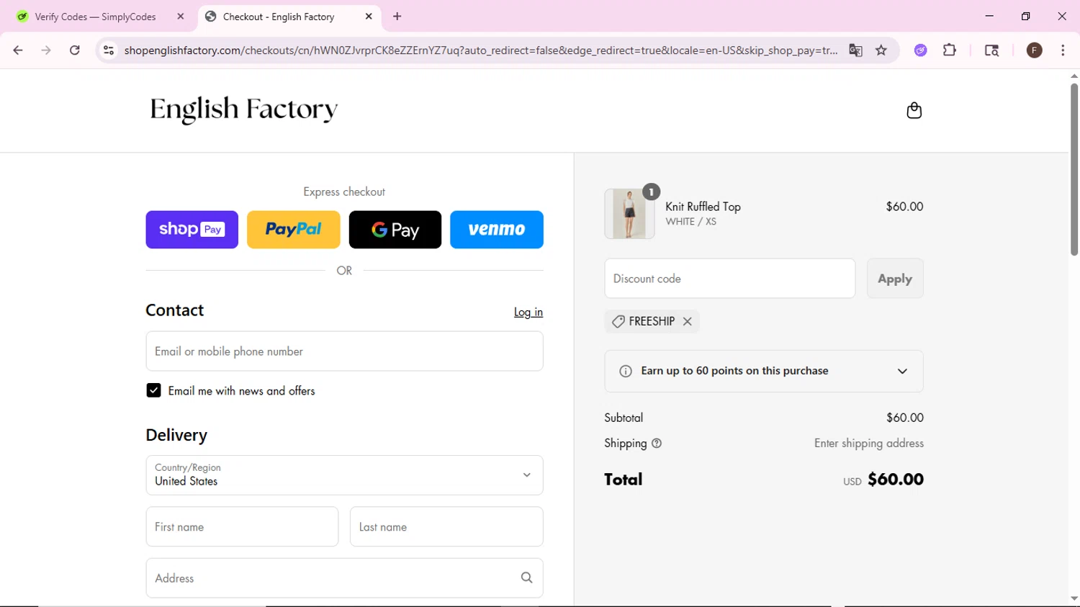Screen dimensions: 1080x607
Task: Open the side panel search icon
Action: (991, 50)
